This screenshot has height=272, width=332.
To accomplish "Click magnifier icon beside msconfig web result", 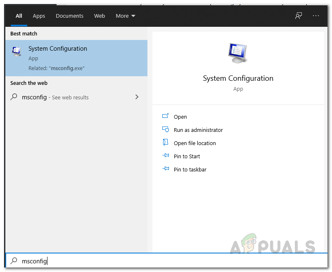I will (x=14, y=97).
